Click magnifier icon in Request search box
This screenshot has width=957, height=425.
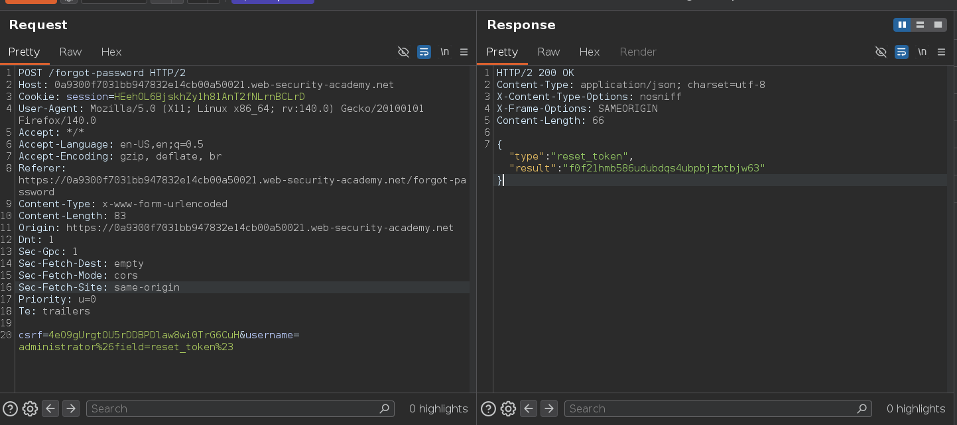tap(385, 408)
